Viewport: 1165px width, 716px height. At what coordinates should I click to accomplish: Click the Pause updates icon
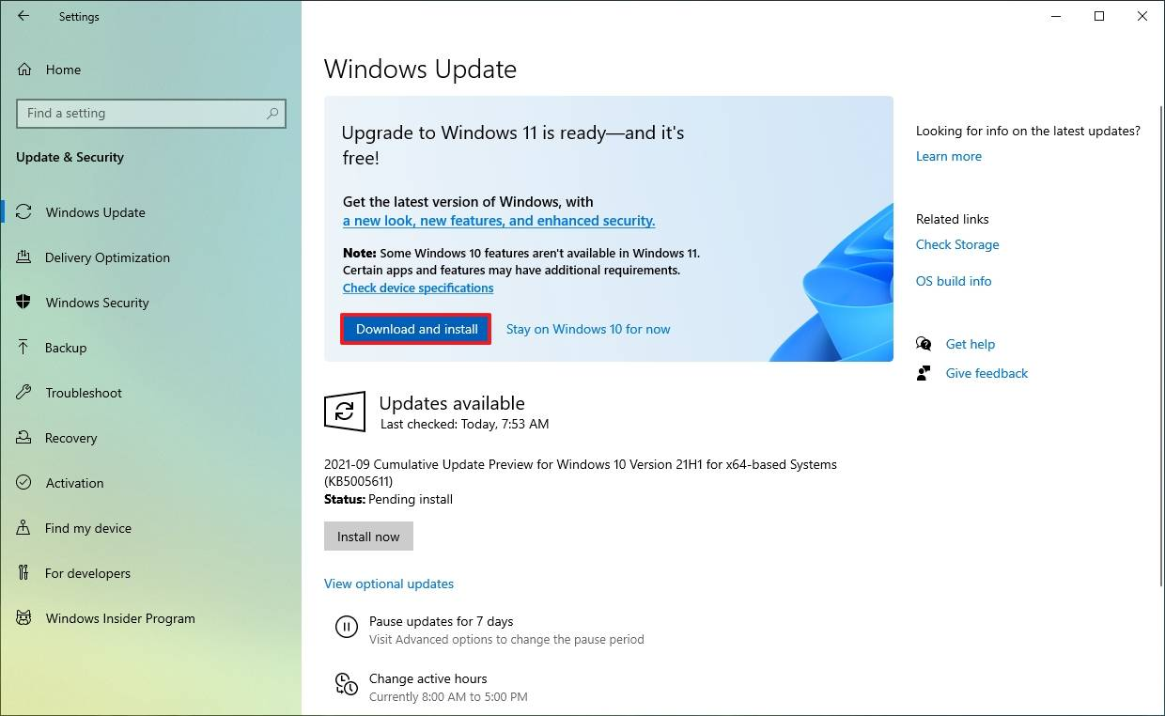[x=347, y=627]
